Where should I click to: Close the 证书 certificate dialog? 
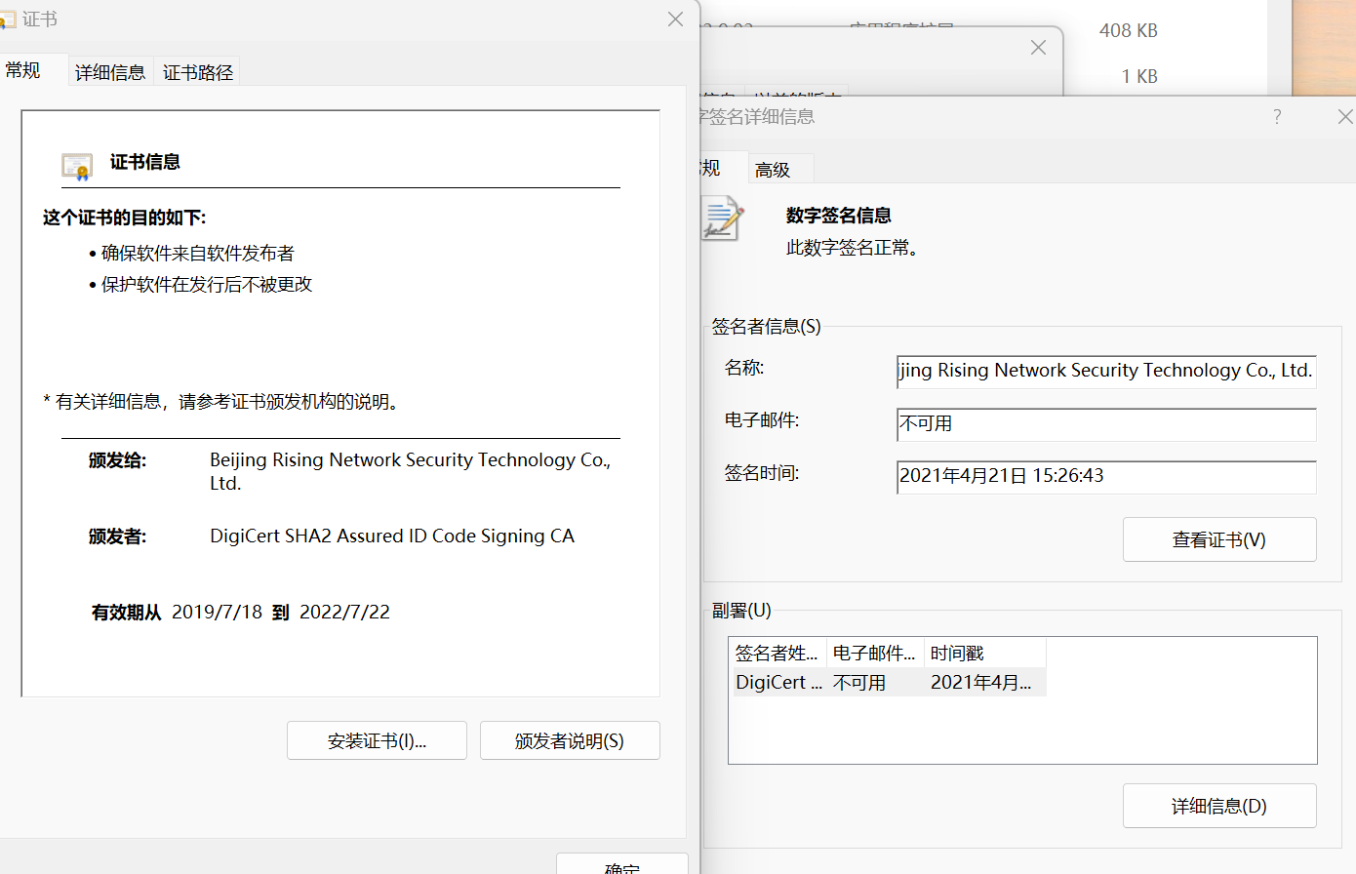tap(675, 20)
